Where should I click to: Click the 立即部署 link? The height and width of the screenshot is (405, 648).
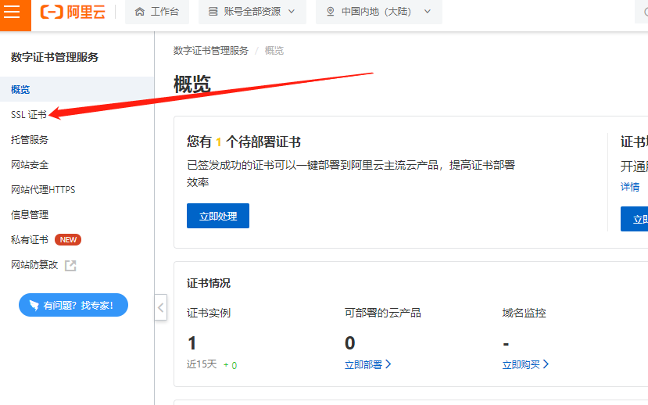coord(368,364)
